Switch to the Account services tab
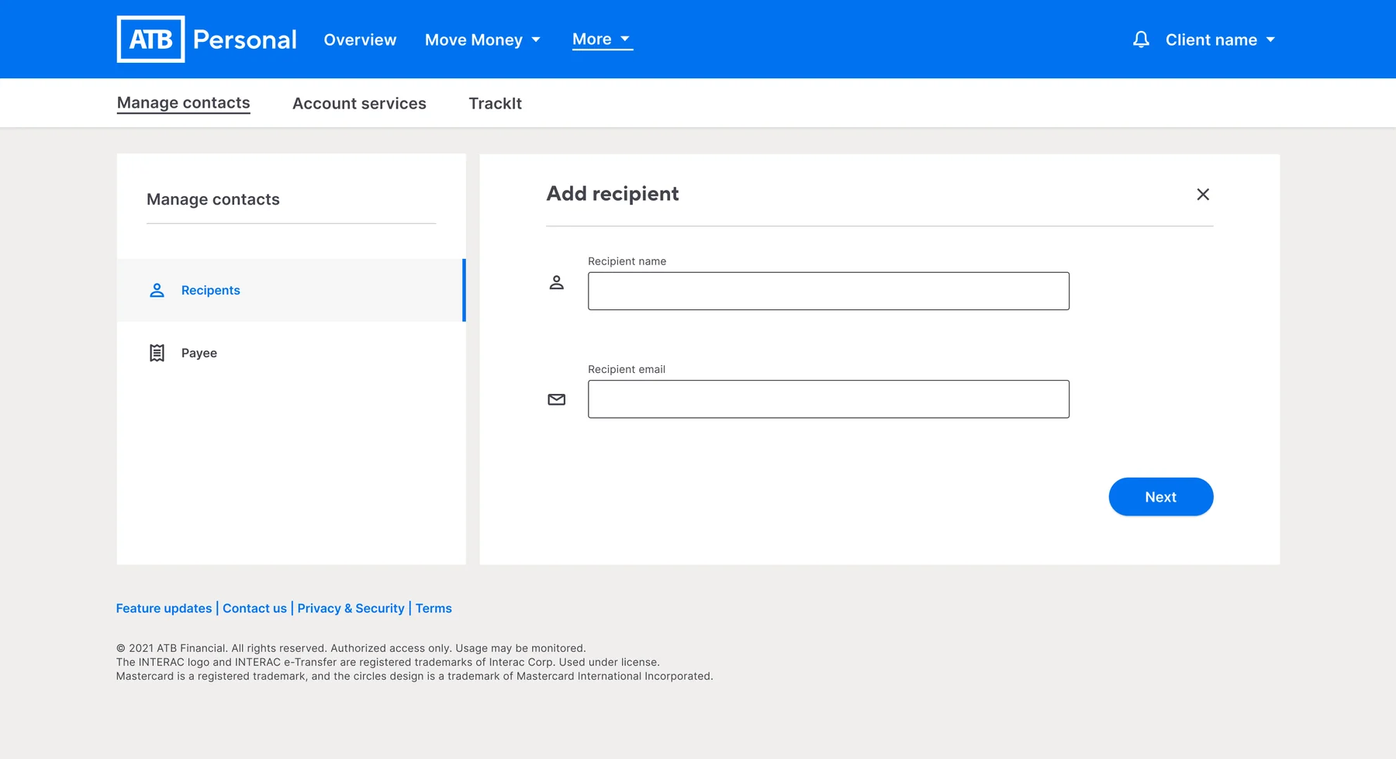1396x759 pixels. pos(359,103)
